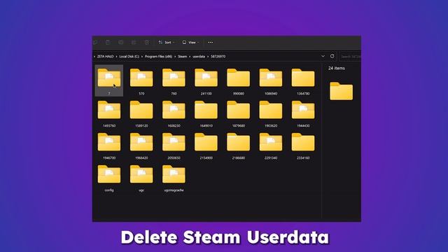Open the View dropdown menu
Image resolution: width=448 pixels, height=252 pixels.
(190, 42)
